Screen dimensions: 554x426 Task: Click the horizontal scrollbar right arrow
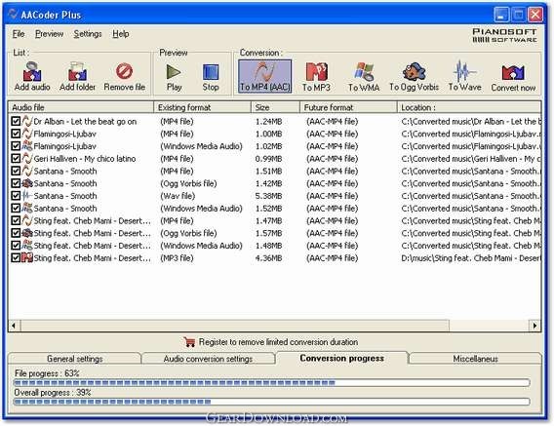(534, 326)
